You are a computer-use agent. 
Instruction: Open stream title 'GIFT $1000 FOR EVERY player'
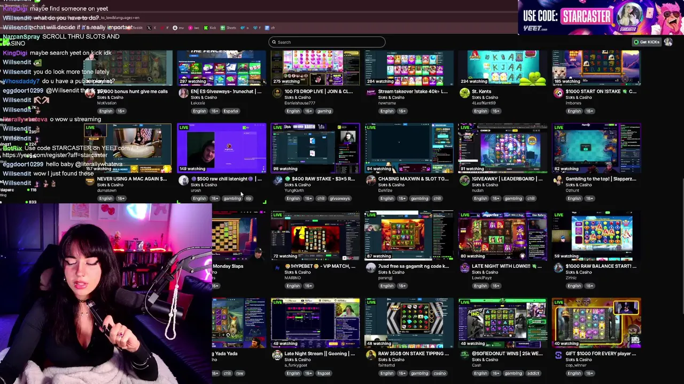click(601, 354)
